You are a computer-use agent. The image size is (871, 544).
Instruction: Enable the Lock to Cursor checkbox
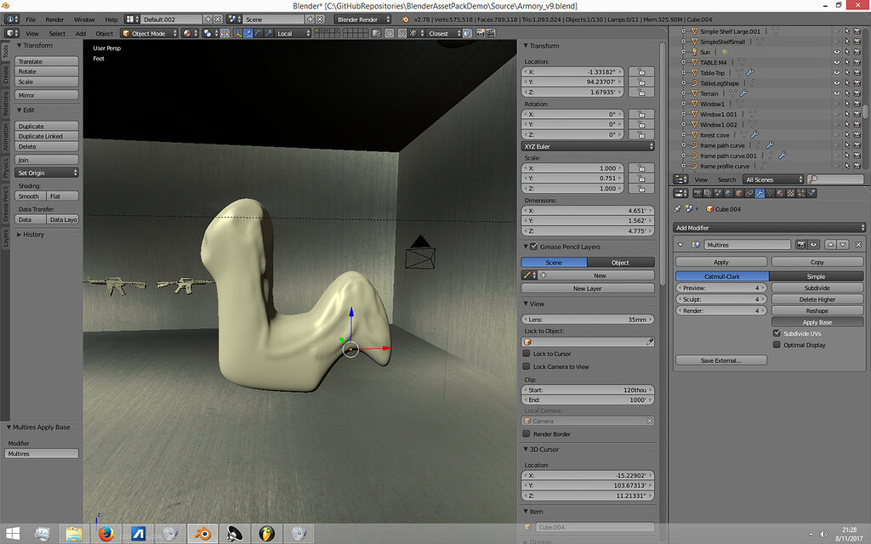click(x=527, y=354)
